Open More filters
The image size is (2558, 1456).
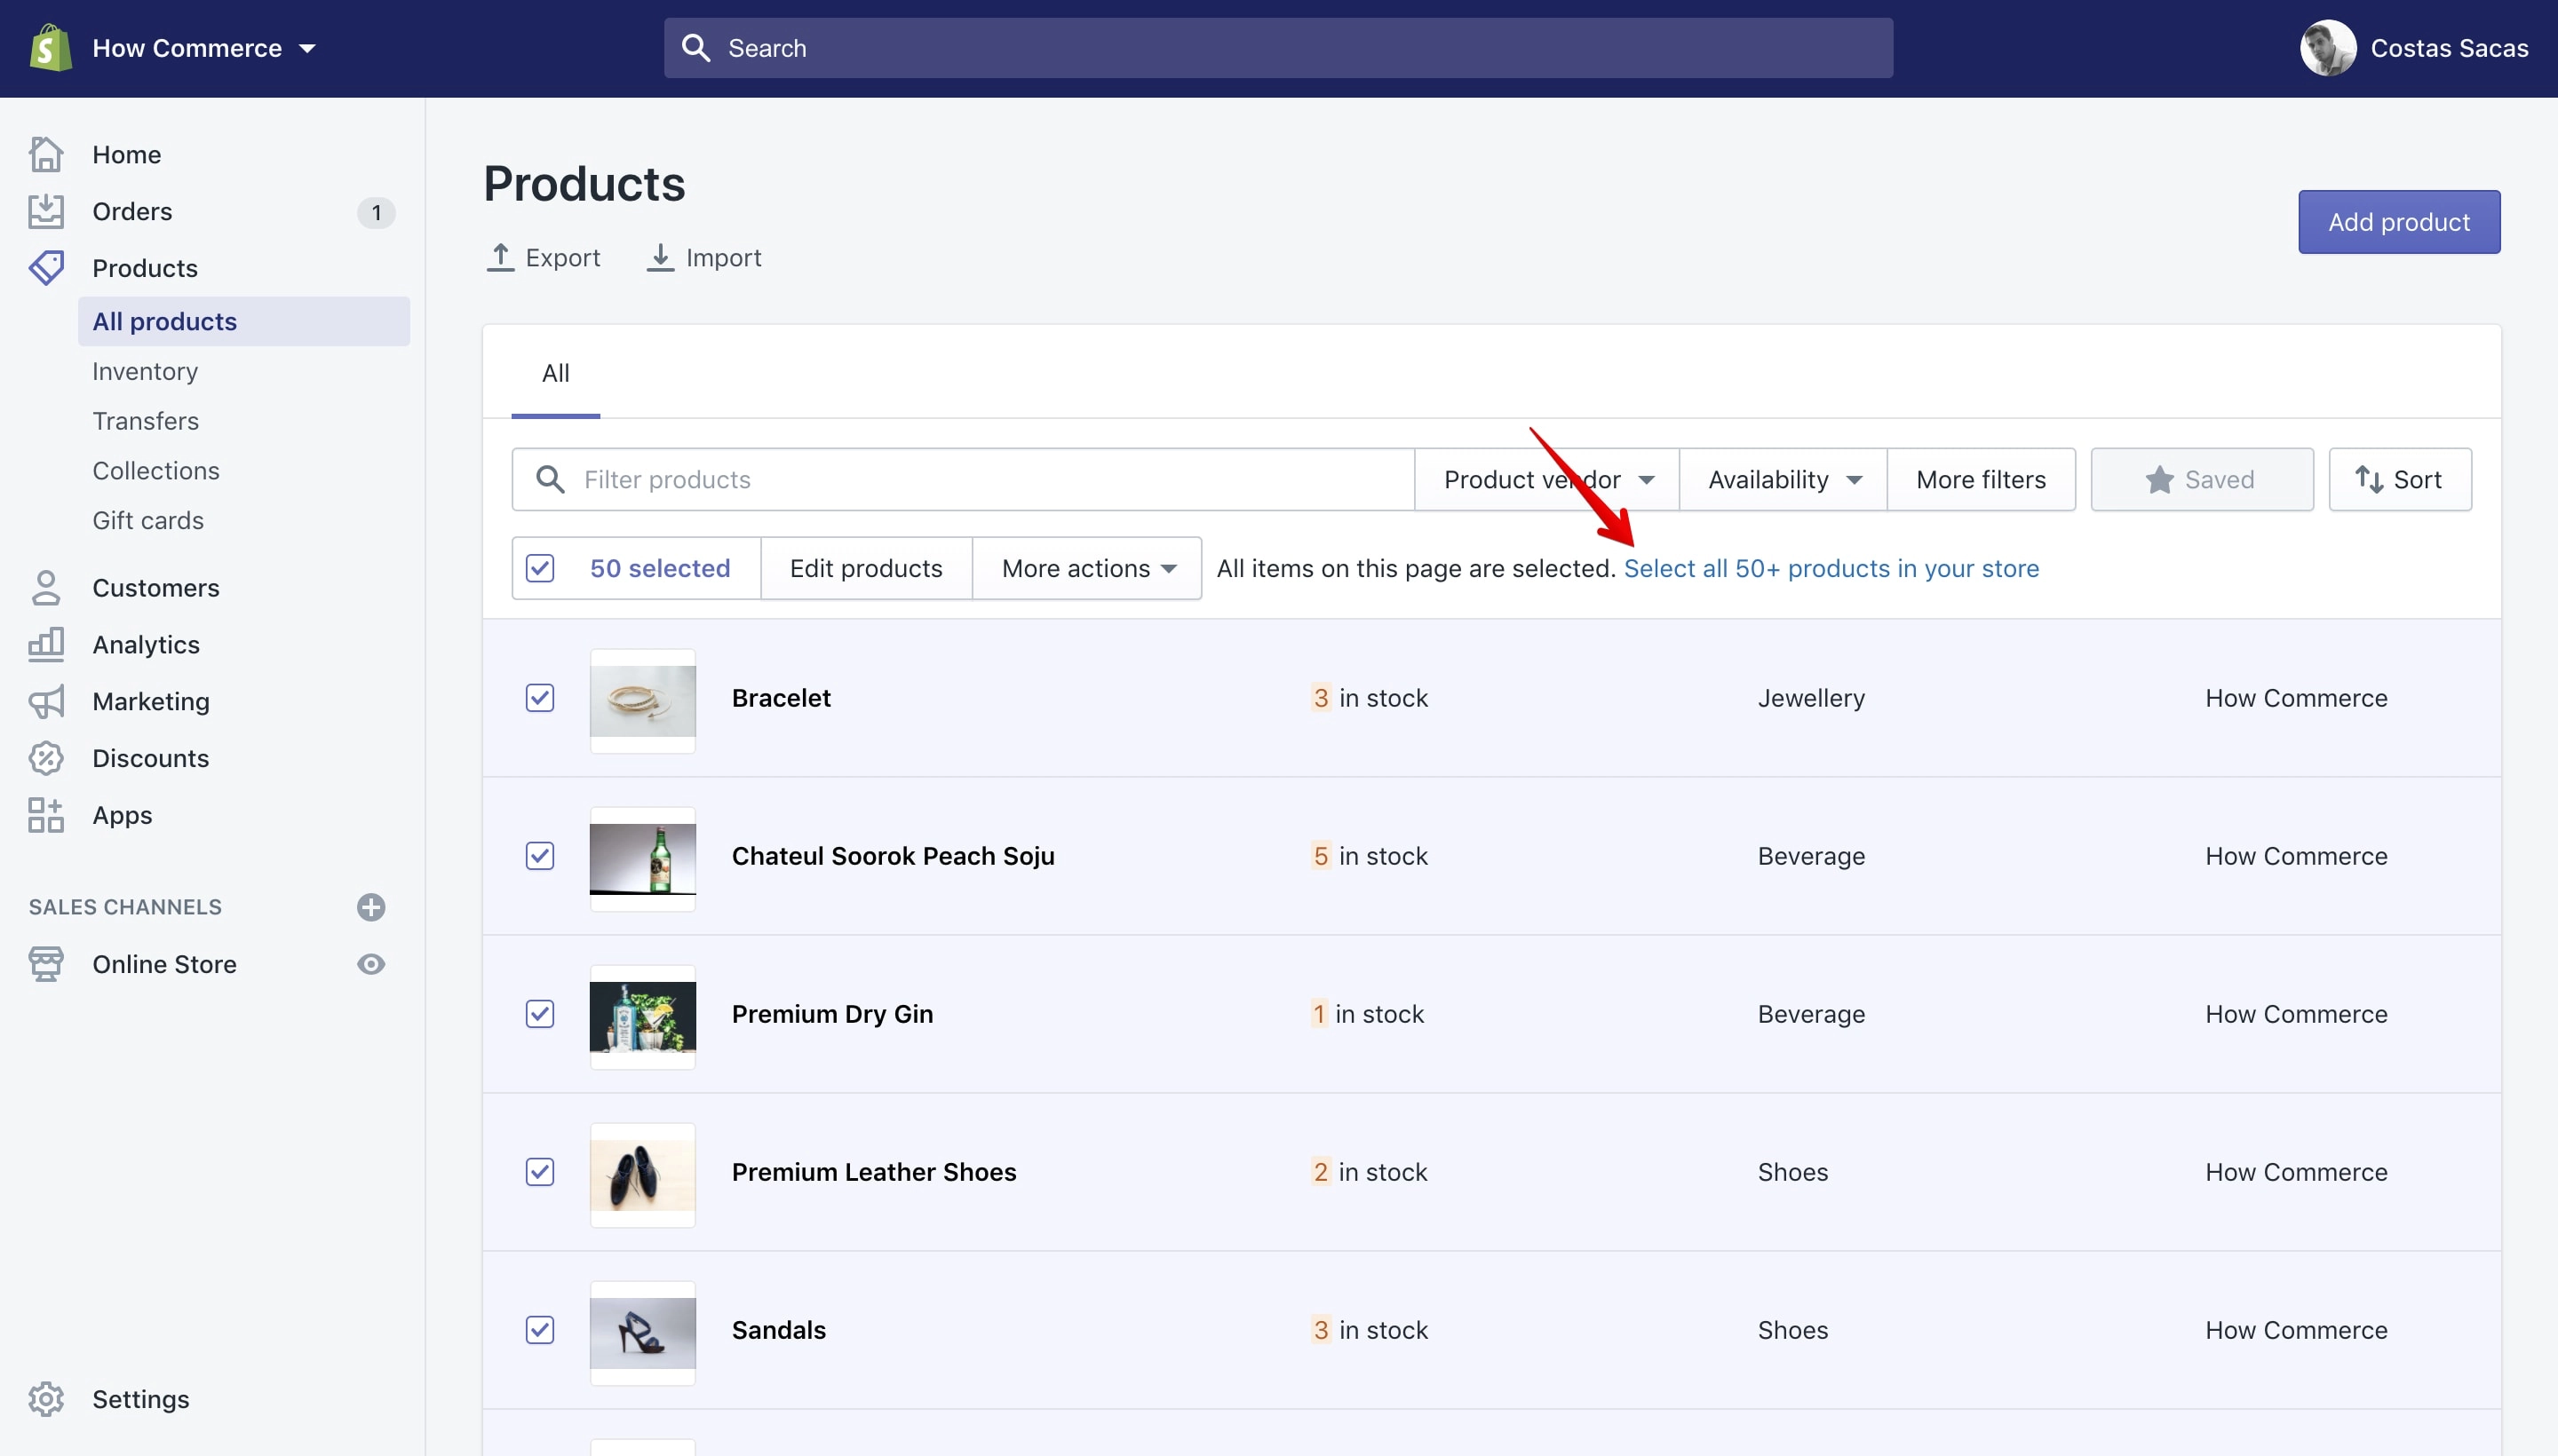1981,479
